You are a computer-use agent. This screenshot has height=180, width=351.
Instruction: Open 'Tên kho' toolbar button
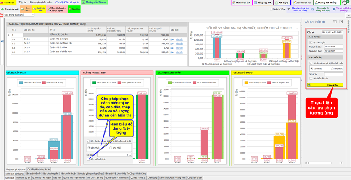point(74,9)
